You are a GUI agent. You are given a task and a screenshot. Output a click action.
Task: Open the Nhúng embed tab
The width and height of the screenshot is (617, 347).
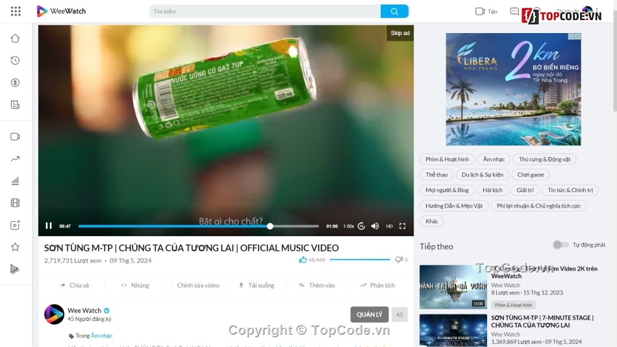(135, 285)
